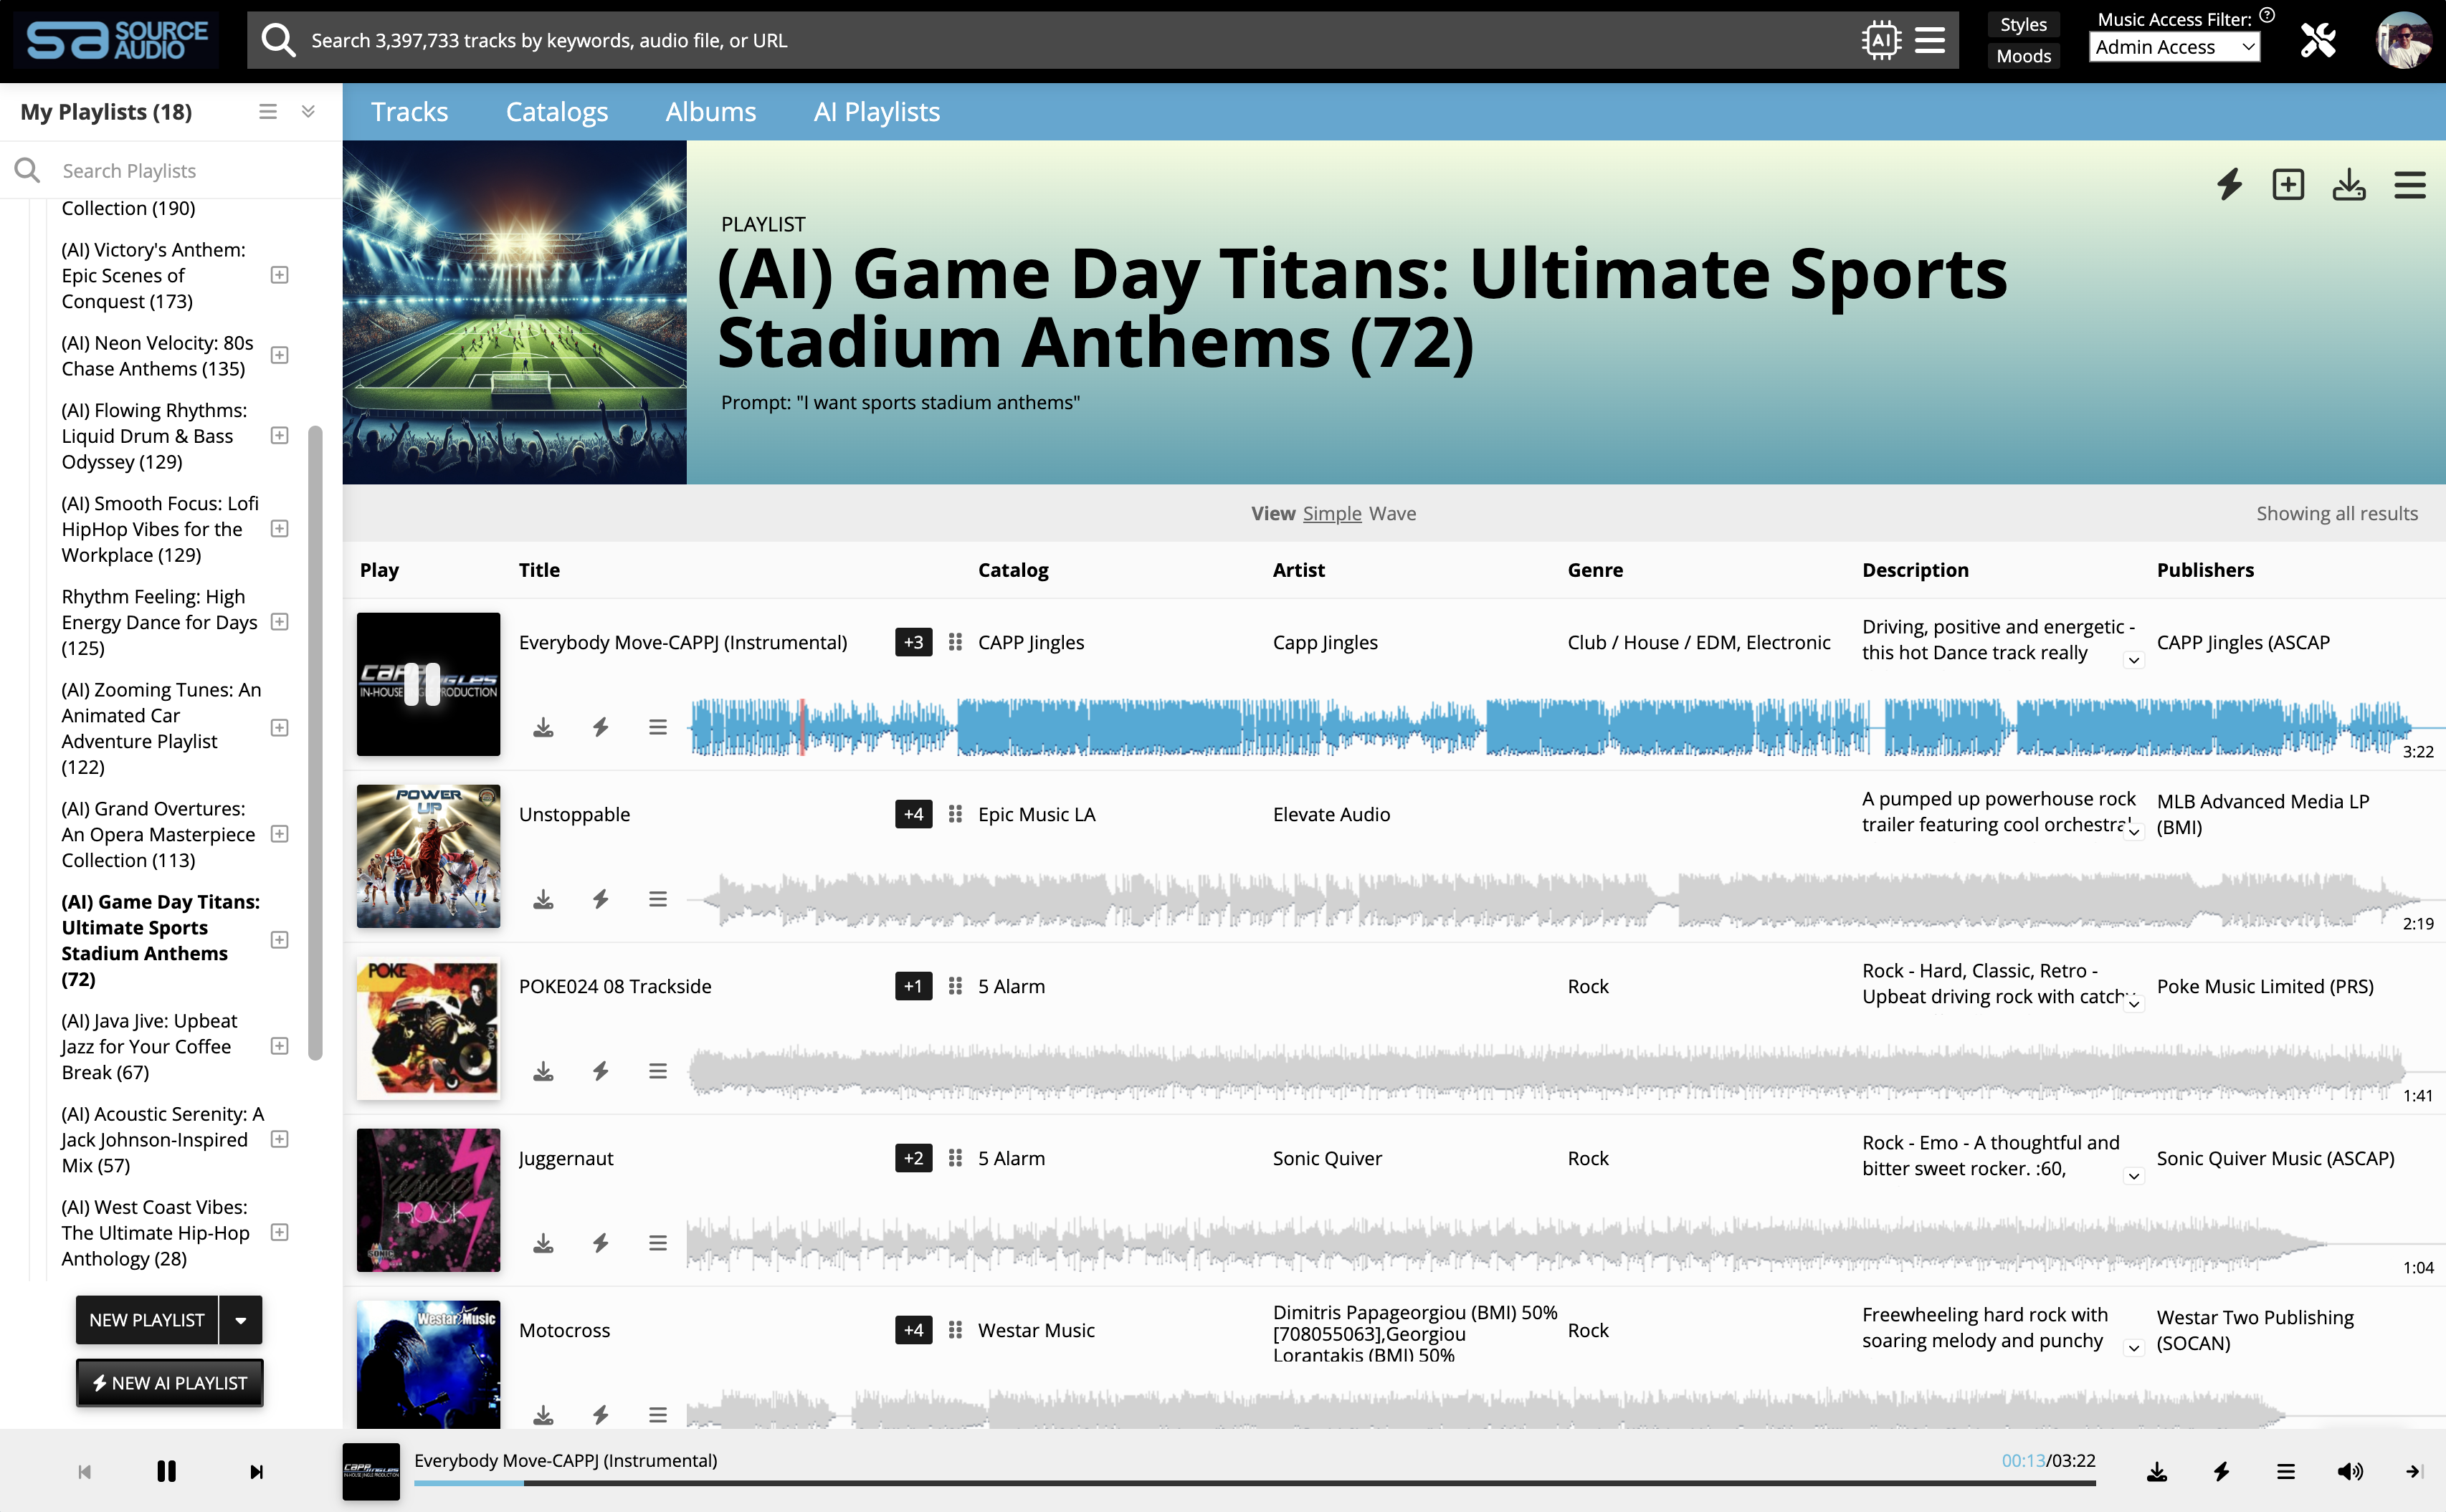Download POKE024 08 Trackside
2446x1512 pixels.
(543, 1071)
